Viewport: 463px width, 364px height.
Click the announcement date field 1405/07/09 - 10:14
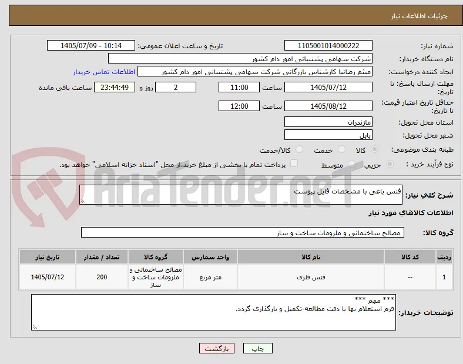click(x=91, y=45)
